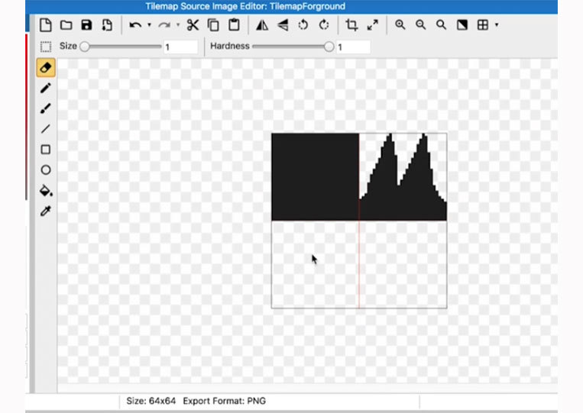The width and height of the screenshot is (583, 413).
Task: Flip the image horizontally
Action: [262, 25]
